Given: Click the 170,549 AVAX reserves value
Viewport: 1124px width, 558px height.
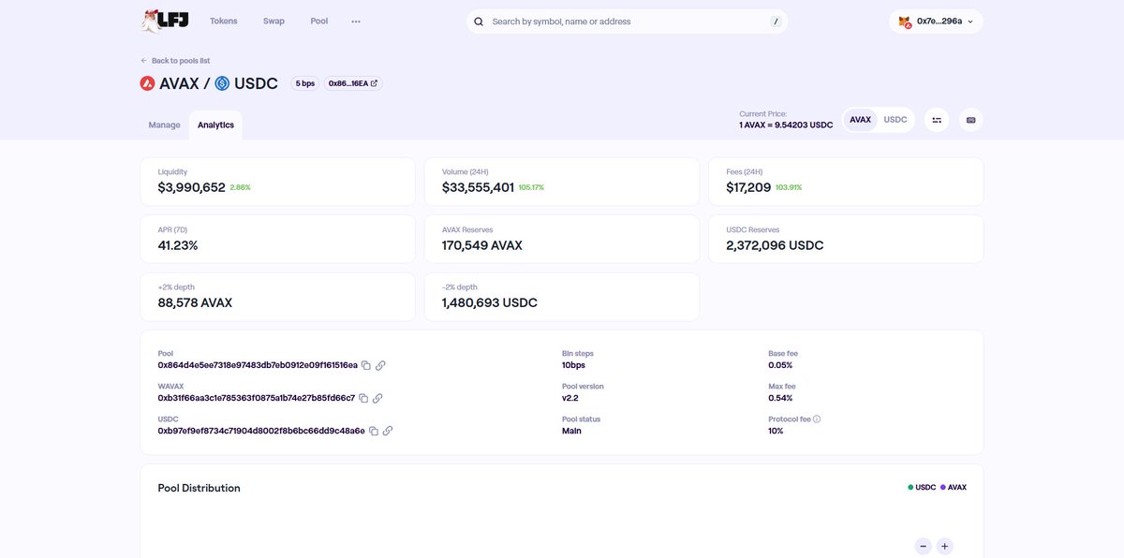Looking at the screenshot, I should tap(482, 246).
